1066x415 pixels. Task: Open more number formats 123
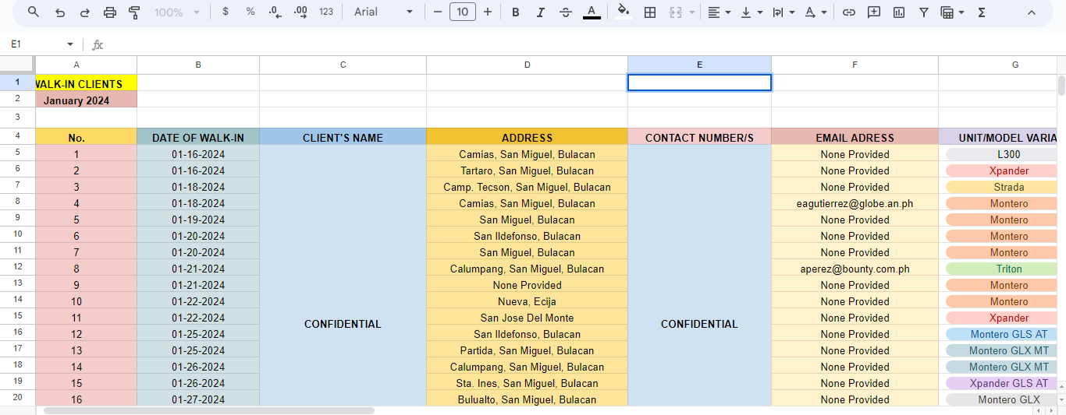326,12
